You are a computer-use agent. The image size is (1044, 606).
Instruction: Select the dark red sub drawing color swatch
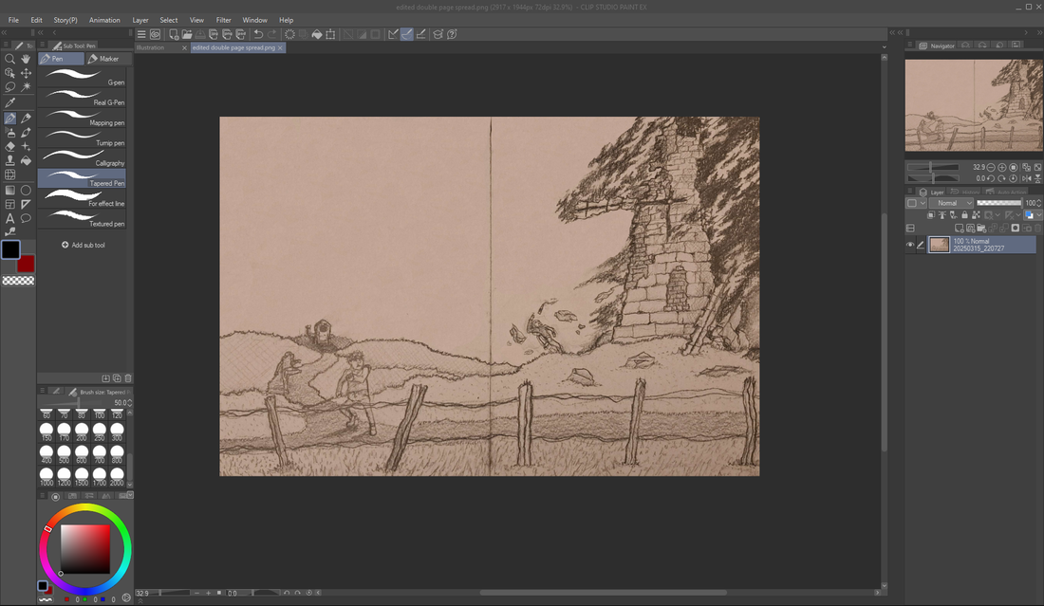[x=26, y=264]
